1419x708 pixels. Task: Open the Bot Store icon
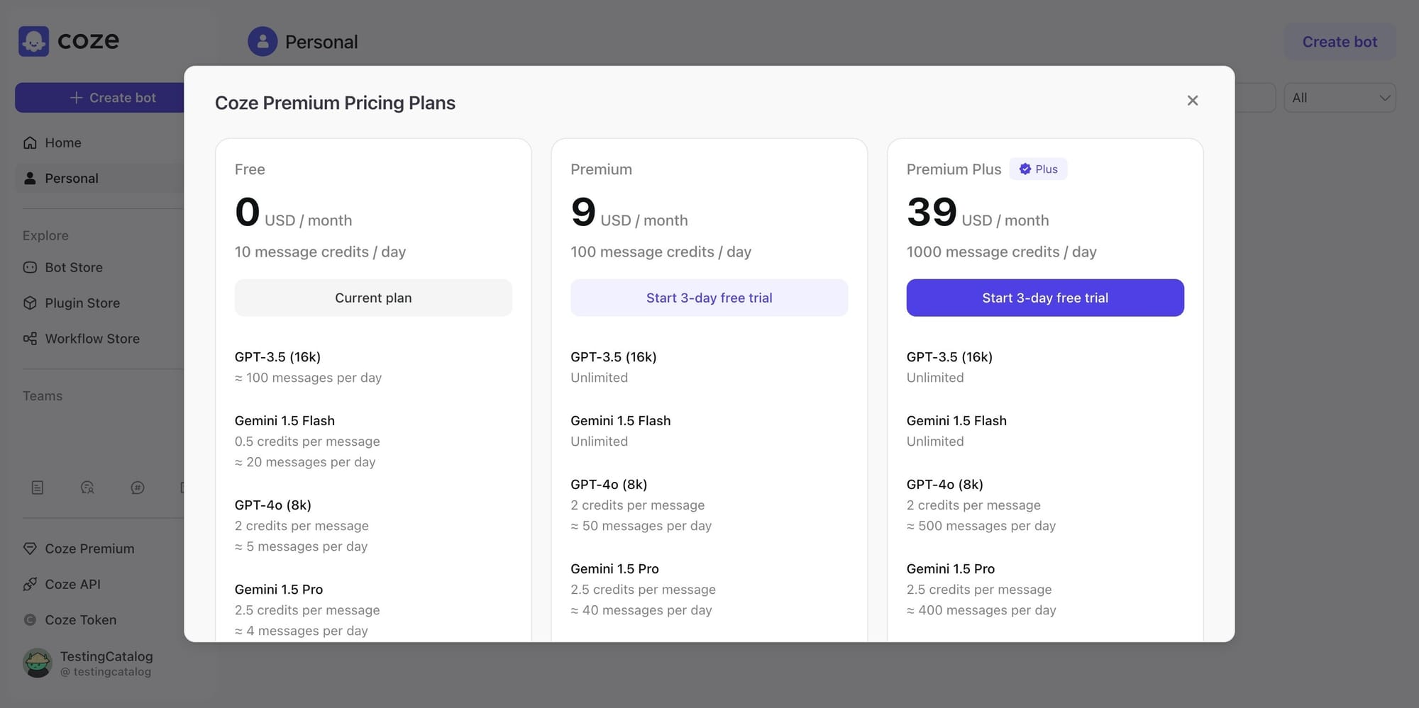(x=30, y=267)
